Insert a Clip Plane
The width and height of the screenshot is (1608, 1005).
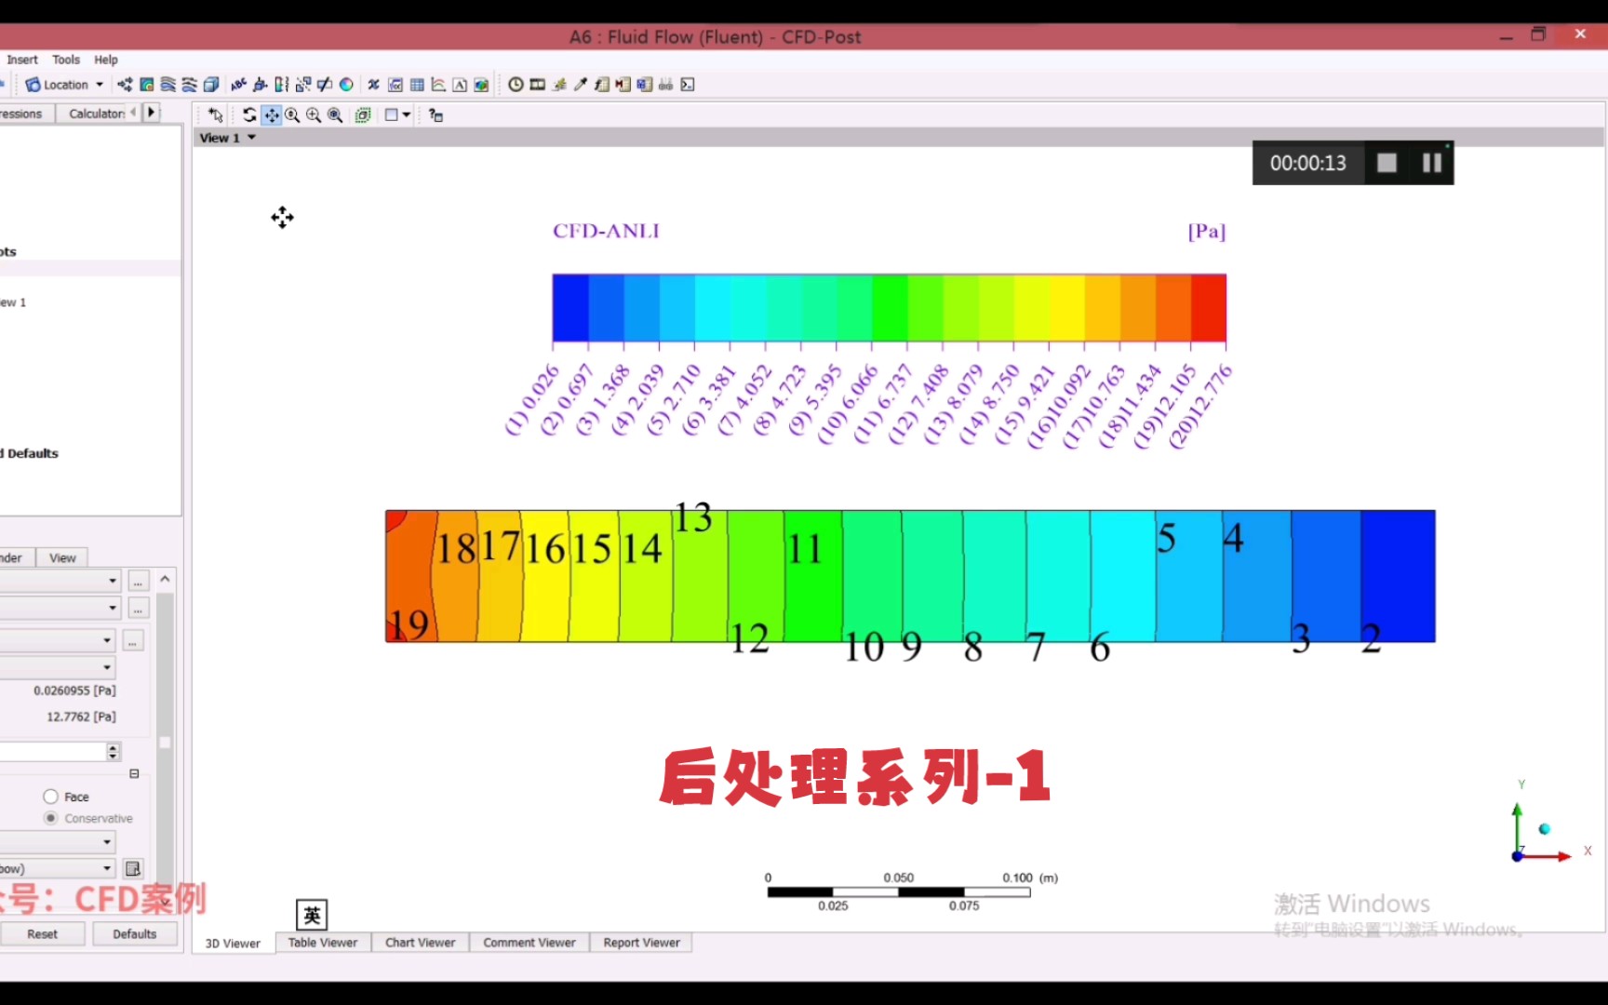coord(325,85)
